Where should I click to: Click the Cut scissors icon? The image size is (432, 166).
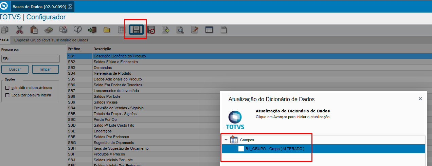click(x=19, y=30)
